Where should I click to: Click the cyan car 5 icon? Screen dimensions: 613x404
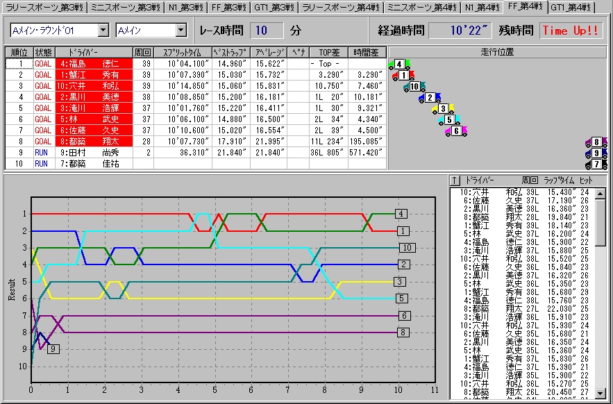coord(450,119)
